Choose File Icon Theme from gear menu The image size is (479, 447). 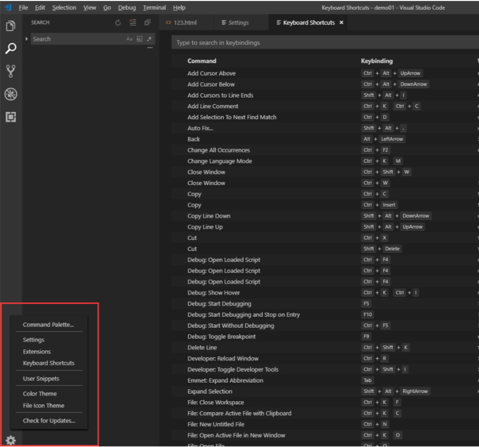click(44, 406)
